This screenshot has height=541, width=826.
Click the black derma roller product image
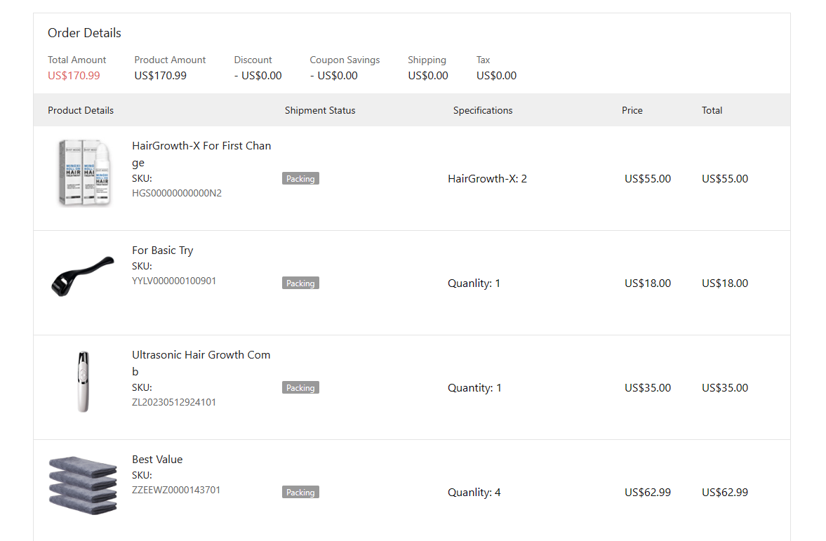coord(83,276)
